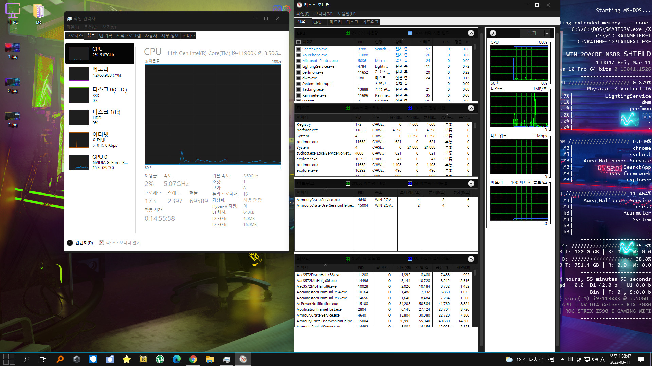Open Resource Monitor 파일(F) menu
This screenshot has width=652, height=366.
(303, 14)
